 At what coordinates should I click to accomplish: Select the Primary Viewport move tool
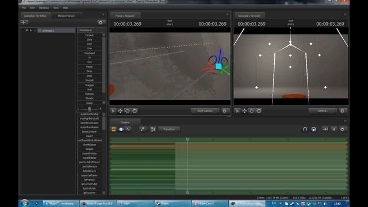tap(120, 111)
